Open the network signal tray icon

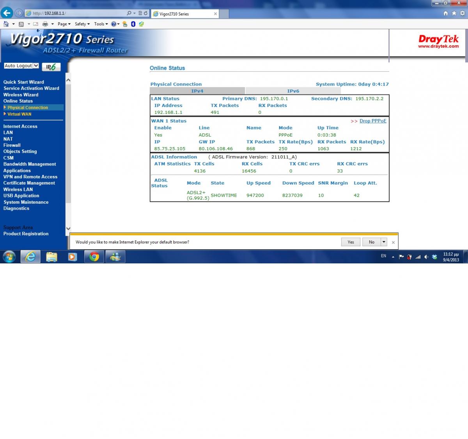[x=418, y=257]
